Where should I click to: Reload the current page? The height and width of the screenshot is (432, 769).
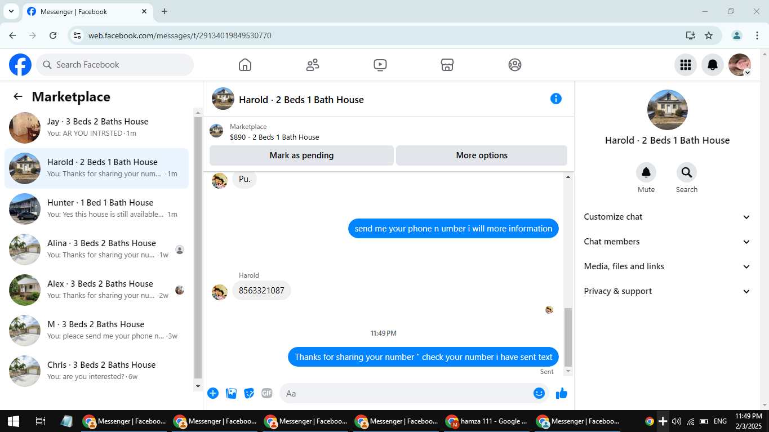click(53, 35)
